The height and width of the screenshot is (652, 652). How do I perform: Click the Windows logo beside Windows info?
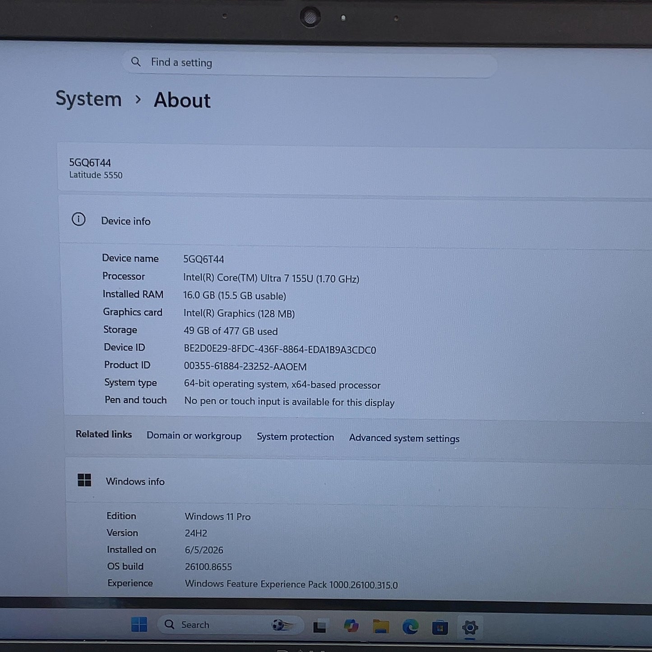click(x=84, y=480)
